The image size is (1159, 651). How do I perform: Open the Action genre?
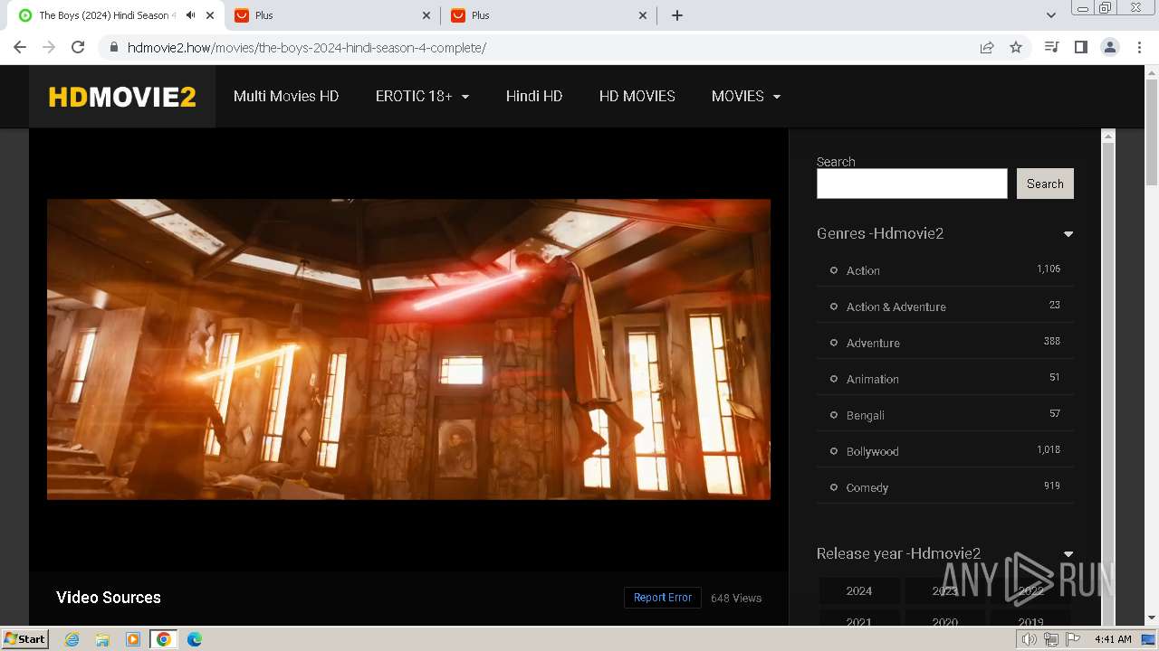coord(863,270)
